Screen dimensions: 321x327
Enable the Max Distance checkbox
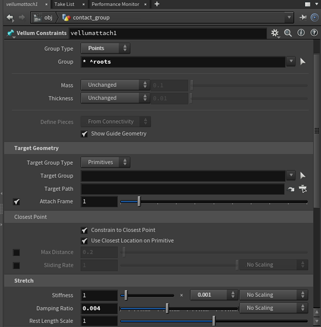[x=17, y=252]
